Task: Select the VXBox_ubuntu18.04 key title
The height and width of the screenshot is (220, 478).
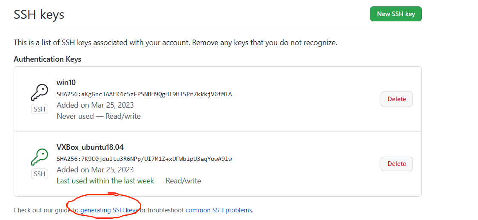Action: tap(90, 147)
